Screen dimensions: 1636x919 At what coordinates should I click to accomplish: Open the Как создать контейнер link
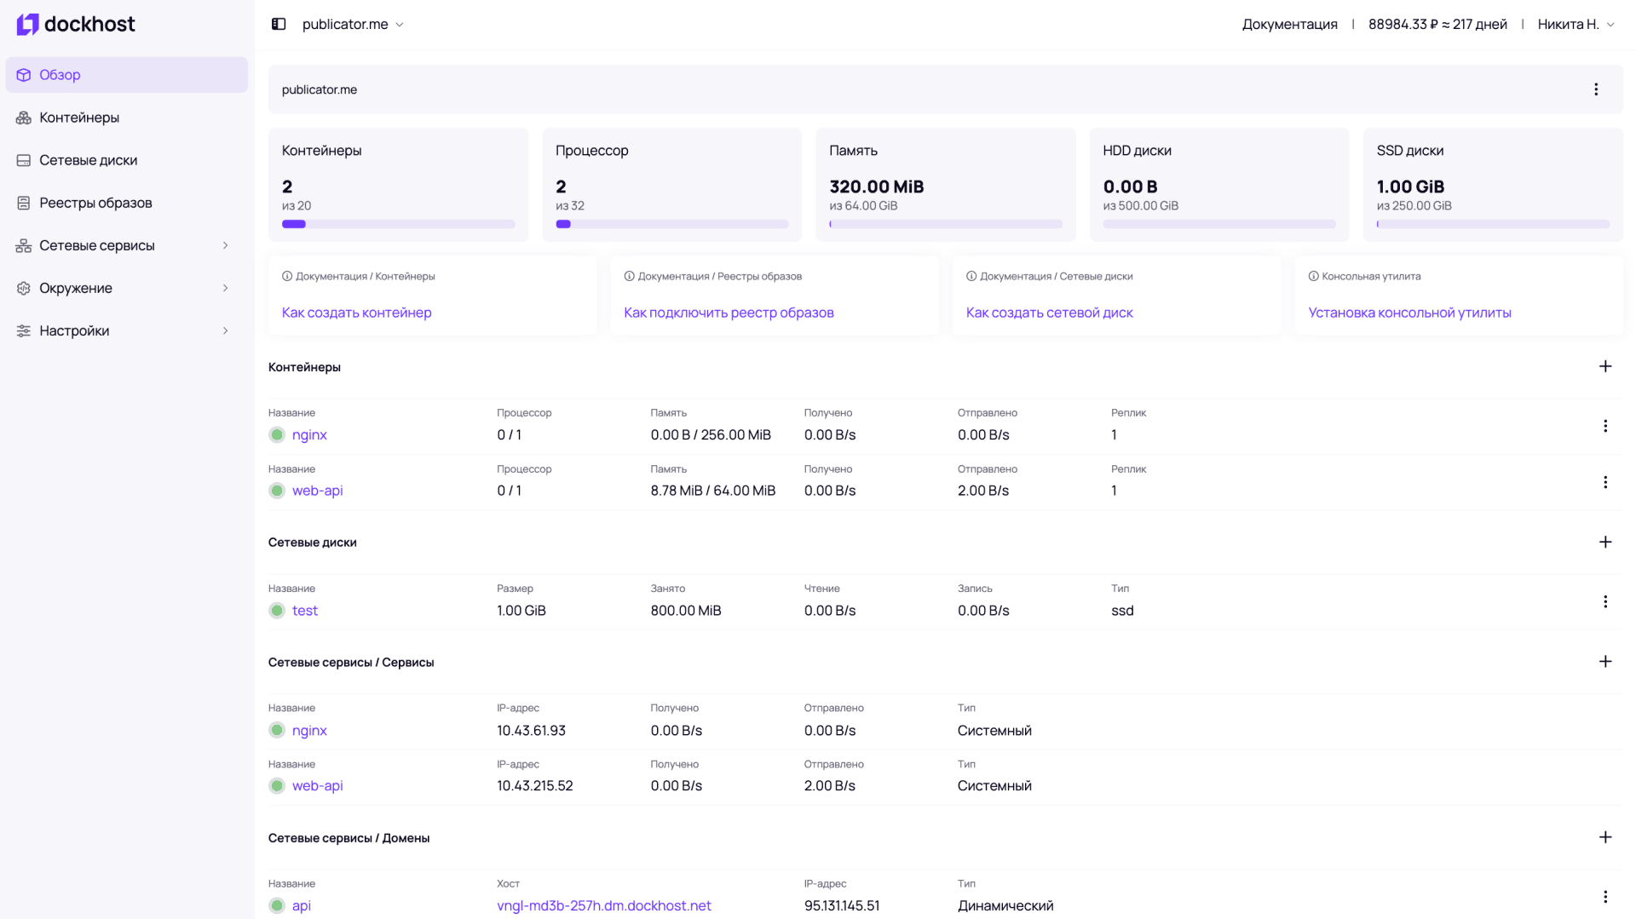356,313
